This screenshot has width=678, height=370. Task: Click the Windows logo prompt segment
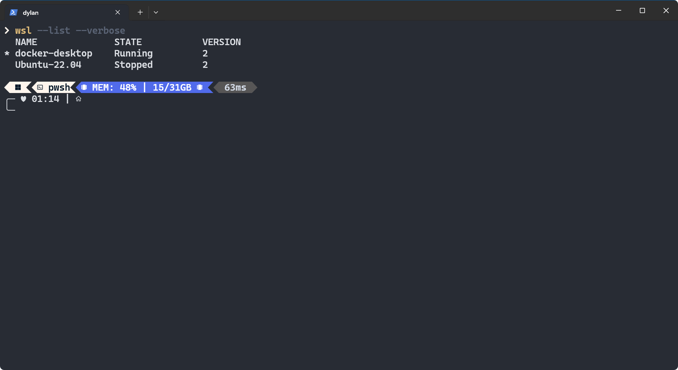(18, 88)
